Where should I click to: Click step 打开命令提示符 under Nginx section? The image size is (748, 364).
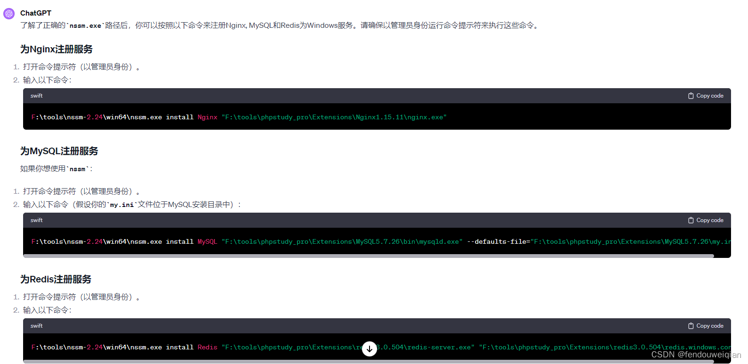point(82,67)
